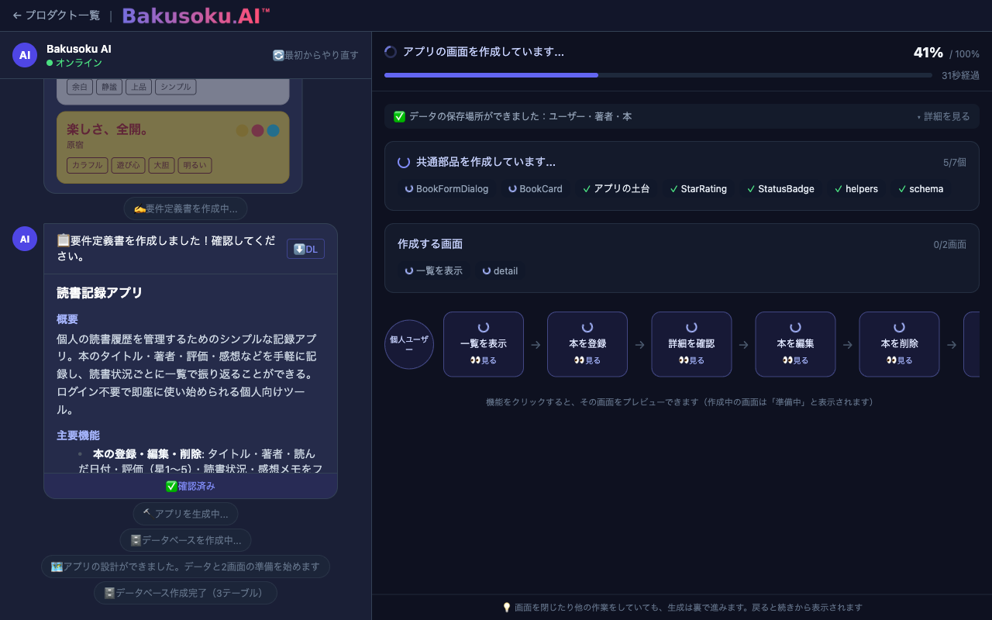Click the StatusBadge component chip
This screenshot has width=992, height=620.
click(780, 188)
